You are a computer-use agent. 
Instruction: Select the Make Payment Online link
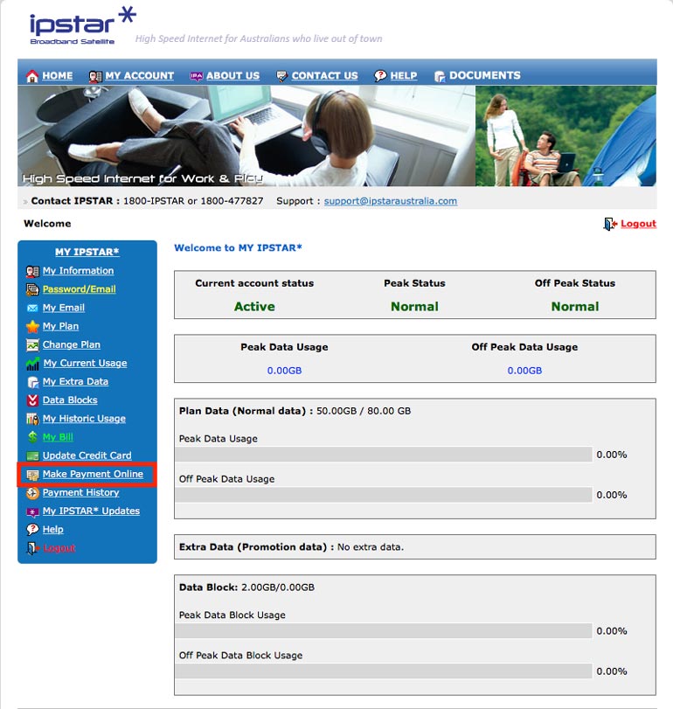(x=93, y=474)
